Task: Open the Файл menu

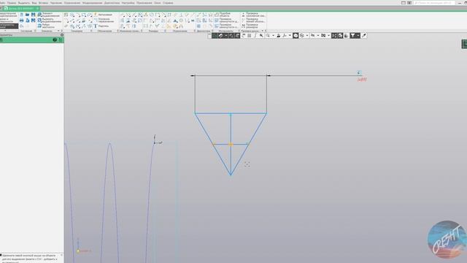Action: [2, 3]
